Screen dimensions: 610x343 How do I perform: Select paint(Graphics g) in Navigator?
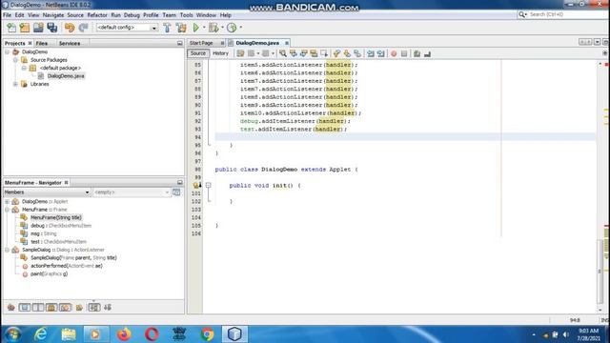(49, 273)
